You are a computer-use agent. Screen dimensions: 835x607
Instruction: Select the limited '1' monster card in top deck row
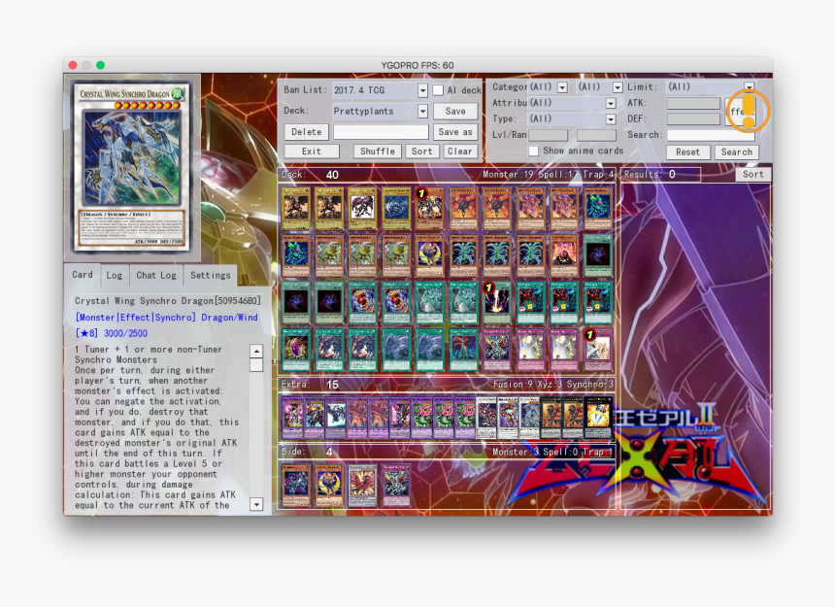tap(429, 208)
